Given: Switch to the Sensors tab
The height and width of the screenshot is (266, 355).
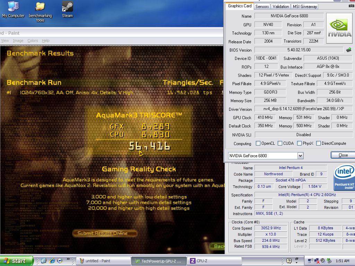Looking at the screenshot, I should pyautogui.click(x=262, y=6).
